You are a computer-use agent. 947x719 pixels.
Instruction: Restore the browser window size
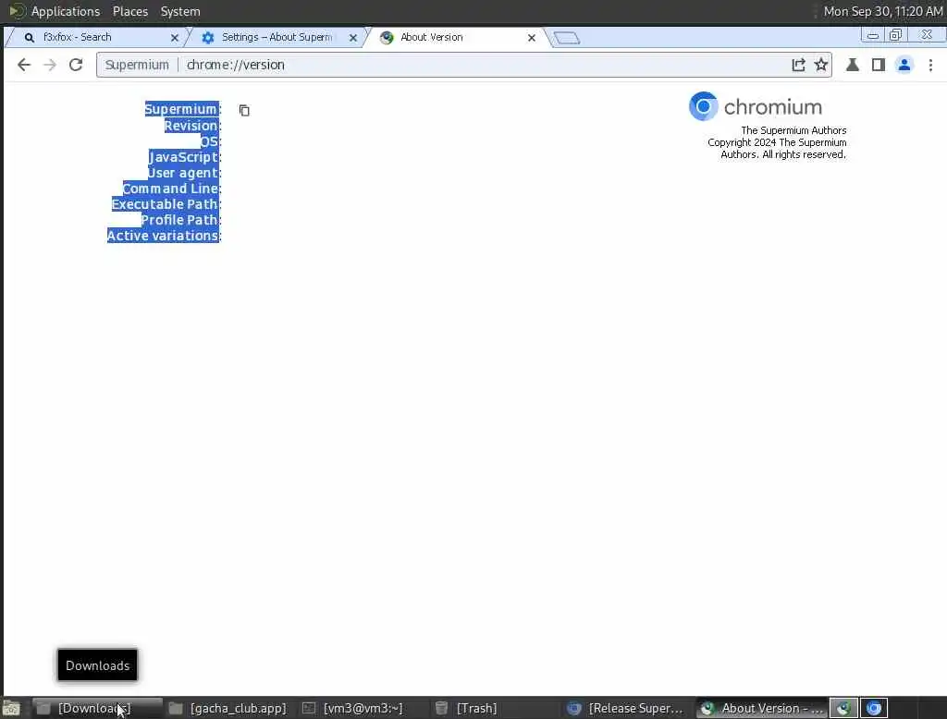pos(895,35)
